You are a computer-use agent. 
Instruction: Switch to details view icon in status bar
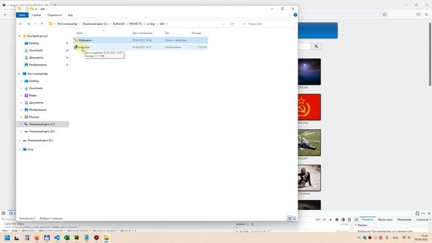pyautogui.click(x=290, y=219)
